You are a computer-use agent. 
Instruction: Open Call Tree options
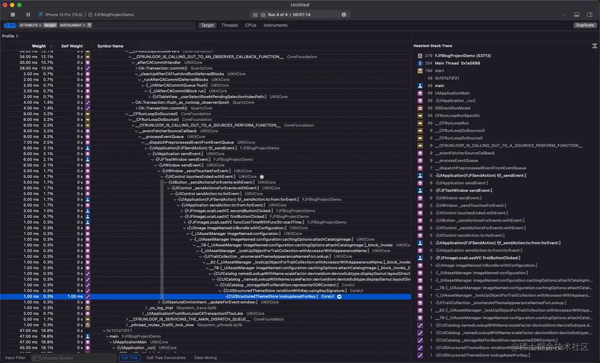pyautogui.click(x=130, y=358)
